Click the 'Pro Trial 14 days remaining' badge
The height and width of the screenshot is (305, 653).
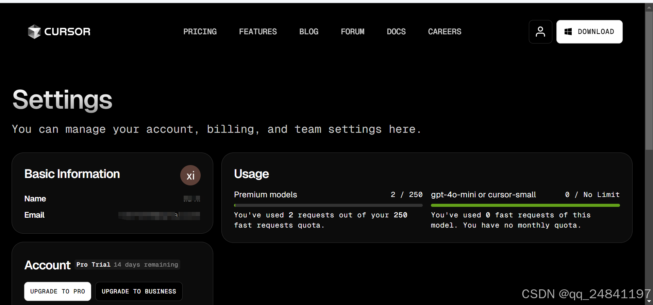tap(127, 265)
